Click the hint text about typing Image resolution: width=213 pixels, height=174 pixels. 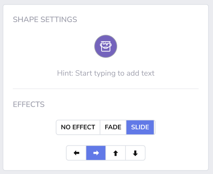click(x=106, y=73)
